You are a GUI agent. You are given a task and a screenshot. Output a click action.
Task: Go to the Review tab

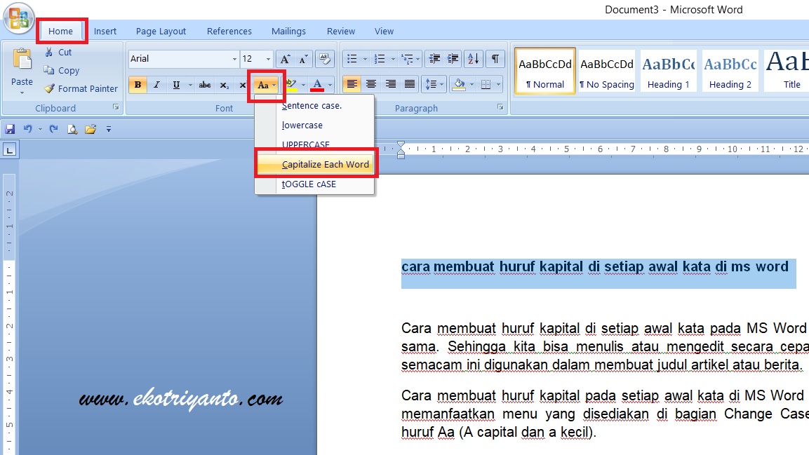pos(341,32)
